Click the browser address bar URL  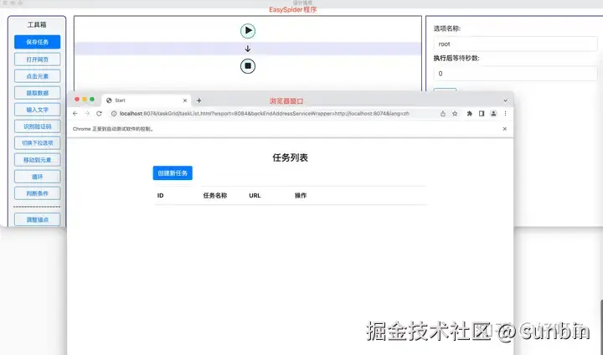coord(264,114)
